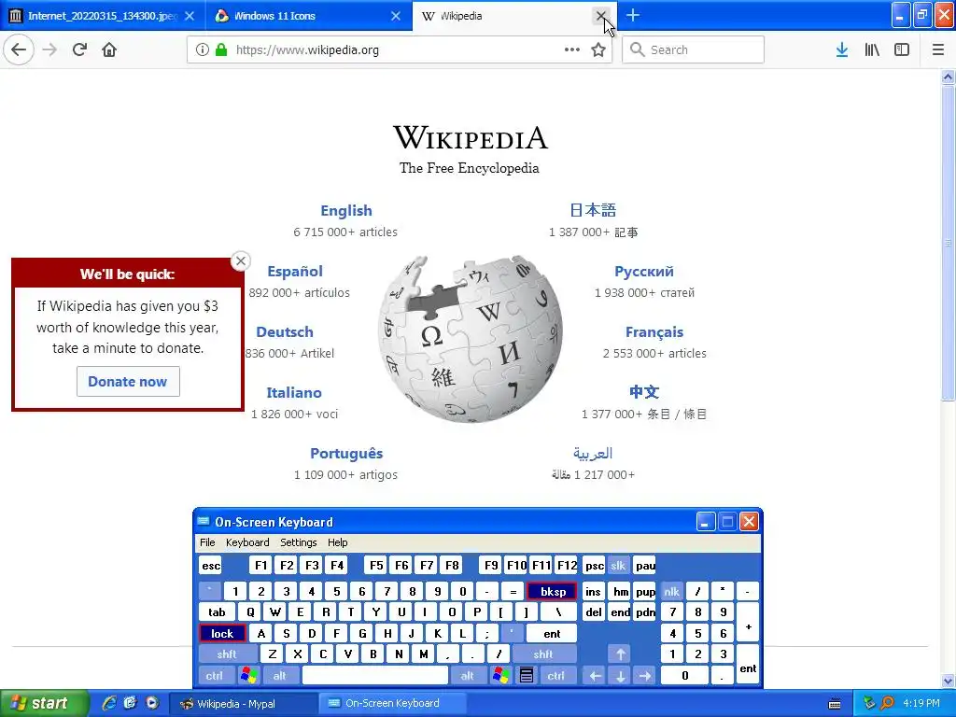Toggle the right shft key
The image size is (956, 717).
click(x=543, y=654)
